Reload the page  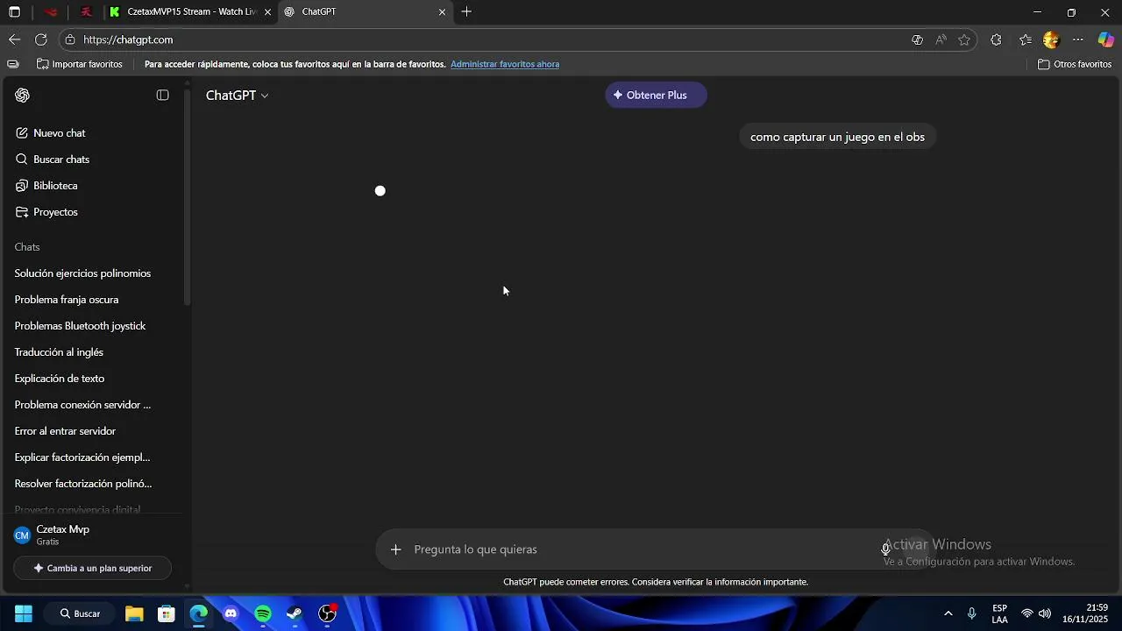40,39
